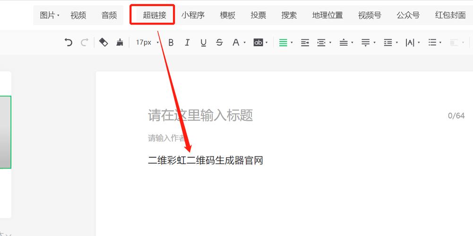Click the line spacing icon
This screenshot has height=236, width=473.
pos(387,42)
